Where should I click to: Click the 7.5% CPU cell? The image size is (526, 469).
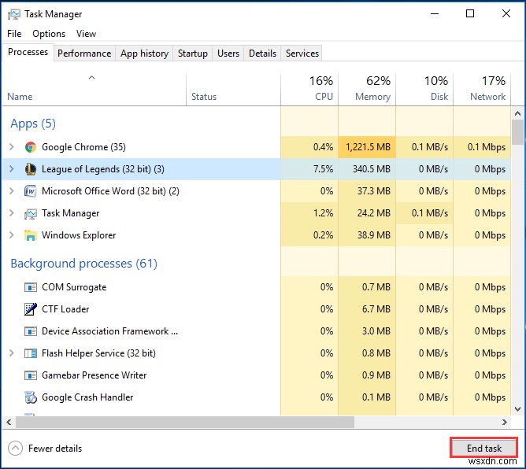click(309, 169)
